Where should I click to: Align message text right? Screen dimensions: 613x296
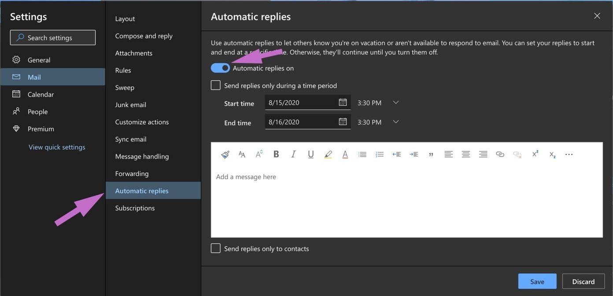pyautogui.click(x=483, y=154)
